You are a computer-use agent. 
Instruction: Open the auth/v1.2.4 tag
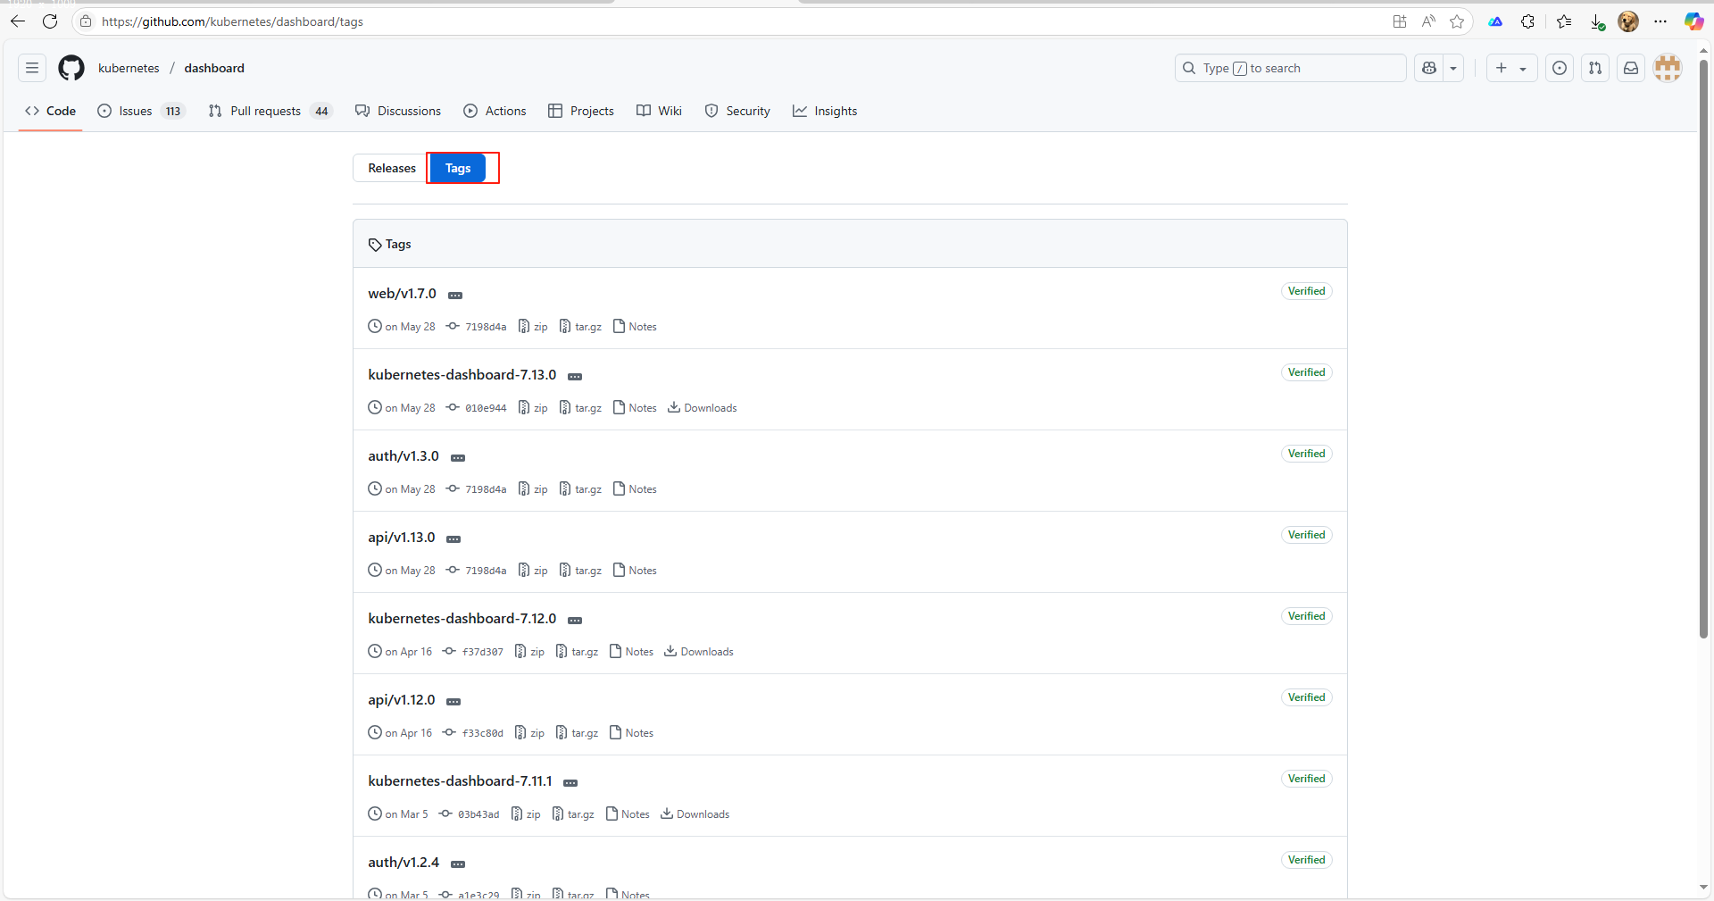pos(404,863)
